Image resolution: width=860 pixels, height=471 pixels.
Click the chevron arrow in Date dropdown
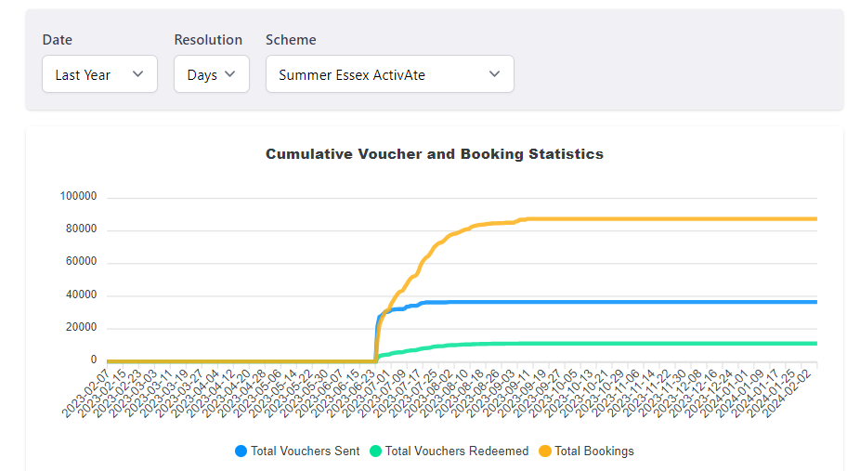pos(137,74)
